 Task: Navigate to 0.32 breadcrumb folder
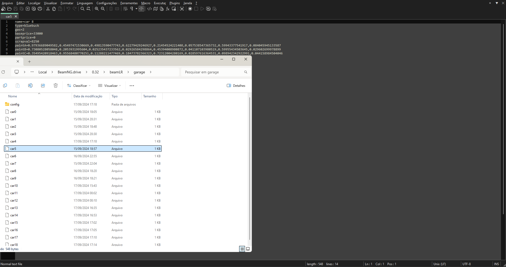coord(95,72)
